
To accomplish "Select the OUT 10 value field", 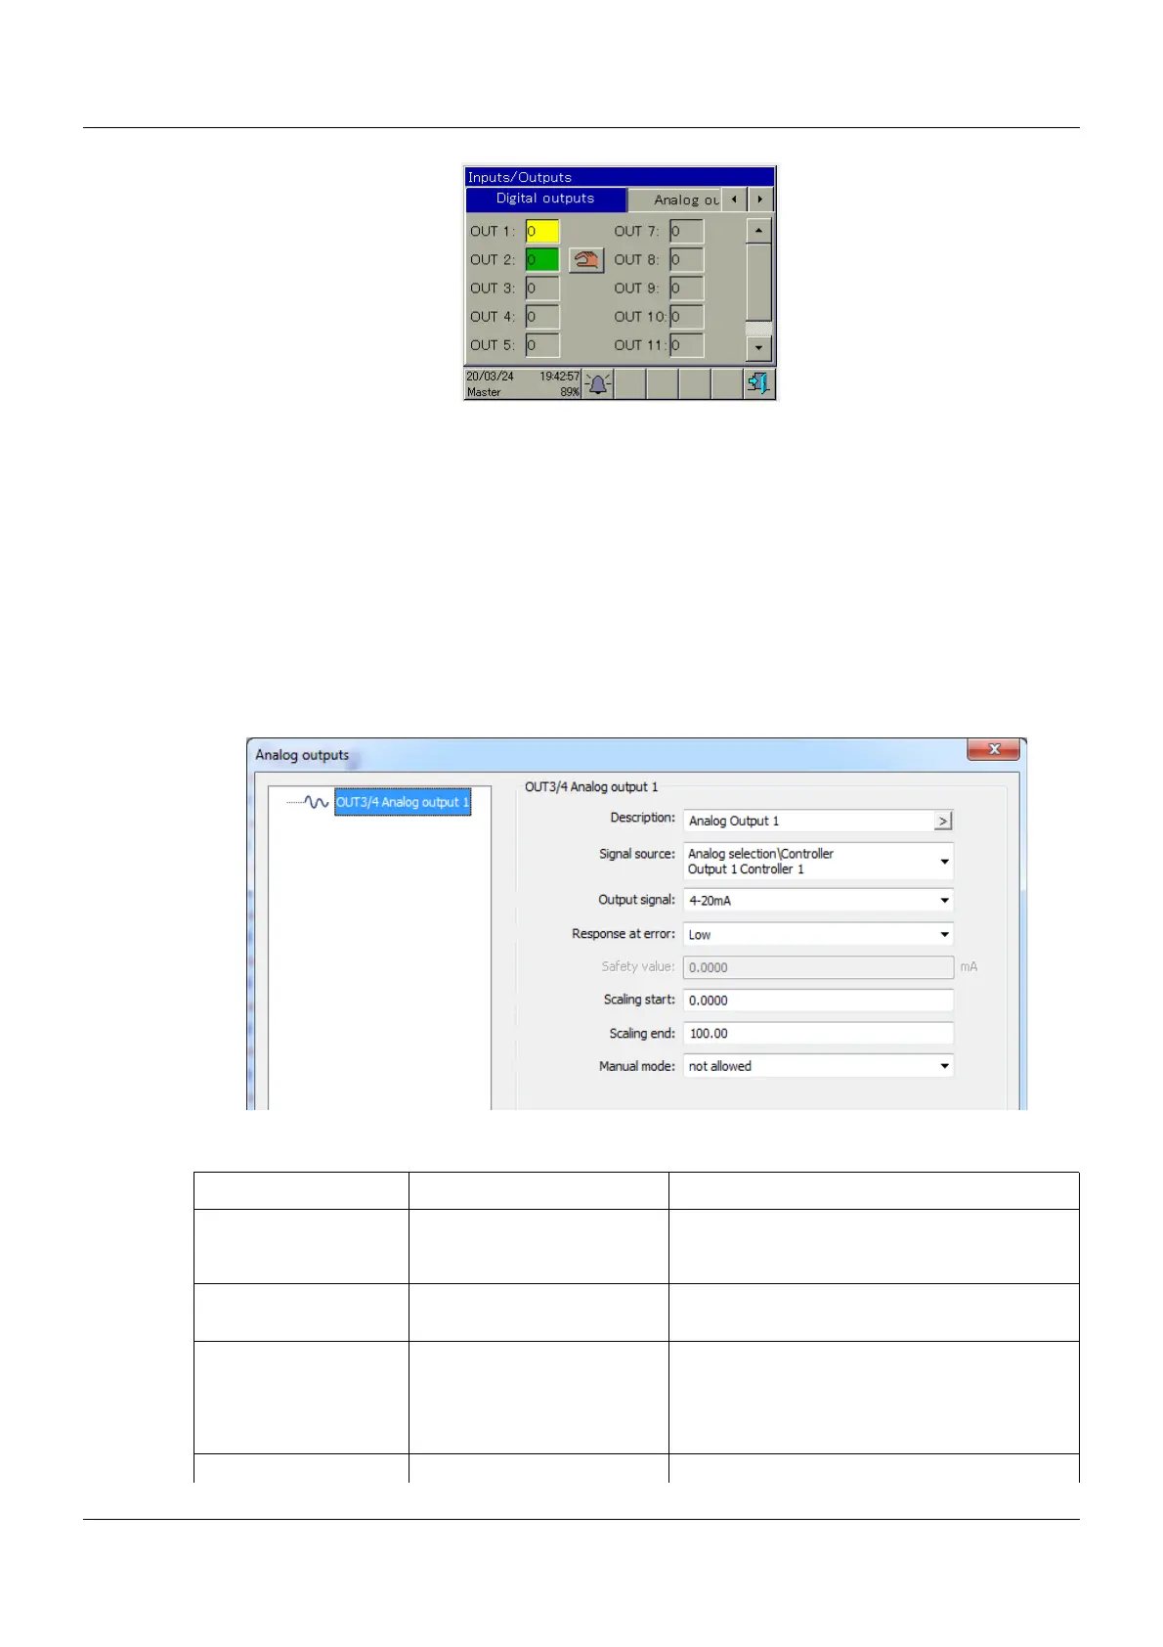I will point(686,317).
